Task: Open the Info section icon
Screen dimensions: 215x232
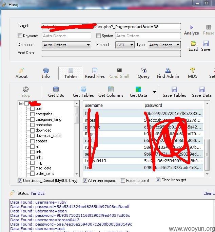Action: point(46,70)
